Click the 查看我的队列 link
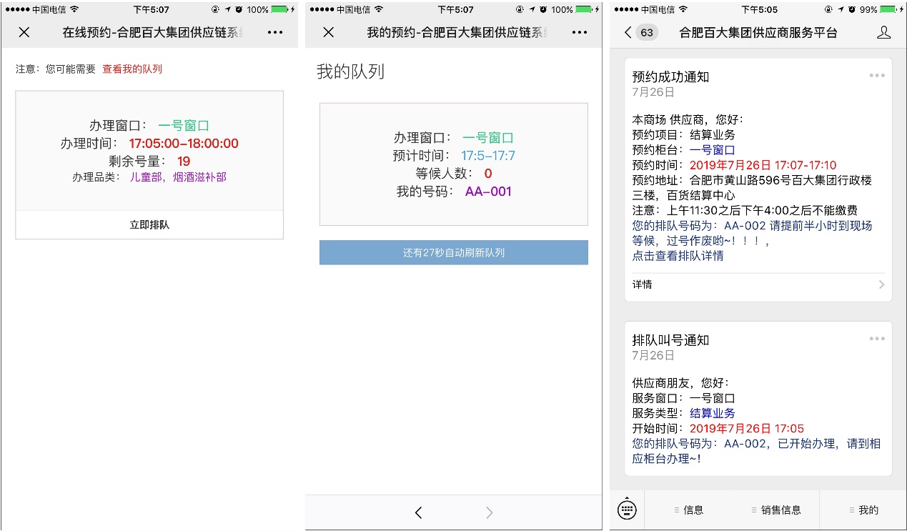This screenshot has height=531, width=907. click(x=132, y=69)
